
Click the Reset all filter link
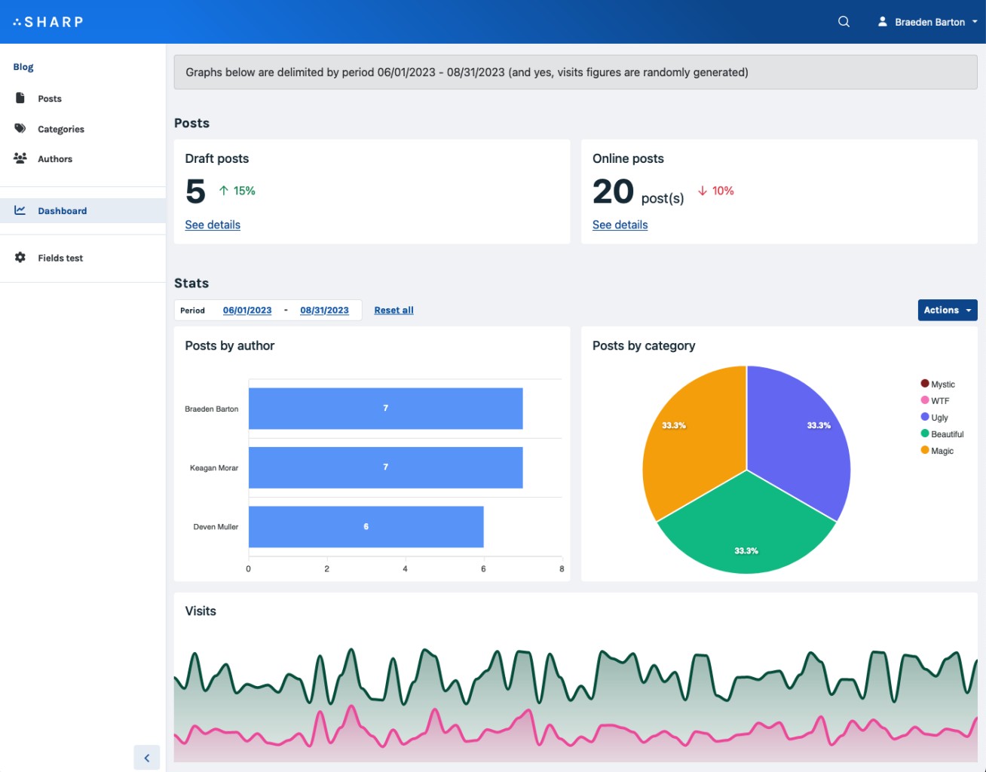[x=393, y=310]
